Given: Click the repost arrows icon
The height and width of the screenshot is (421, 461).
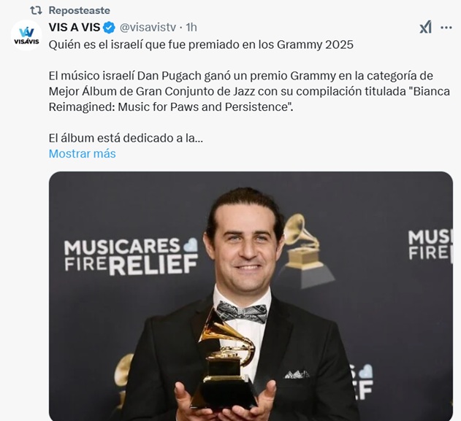Looking at the screenshot, I should 36,10.
